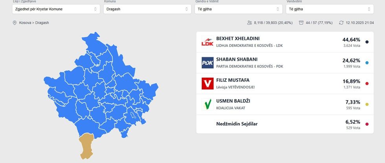Click the Filiz Mustafa candidate name
Viewport: 385px width, 163px height.
click(233, 80)
